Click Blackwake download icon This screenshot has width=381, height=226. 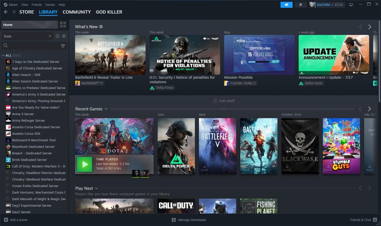[x=287, y=168]
